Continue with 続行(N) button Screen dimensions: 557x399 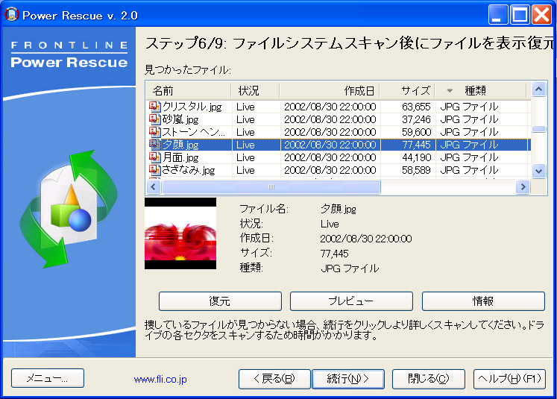tap(348, 379)
